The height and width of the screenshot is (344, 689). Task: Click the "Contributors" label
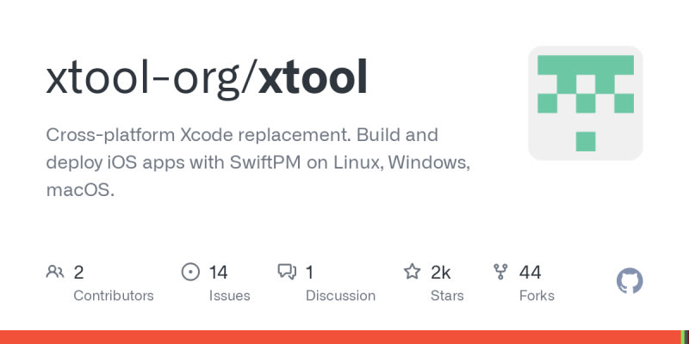coord(114,296)
